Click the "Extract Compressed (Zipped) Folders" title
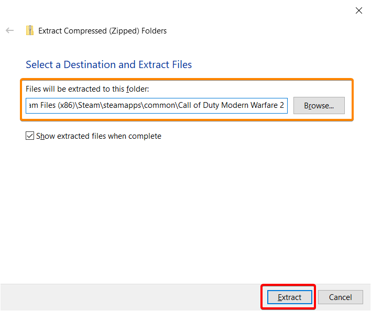This screenshot has height=311, width=371. (103, 31)
